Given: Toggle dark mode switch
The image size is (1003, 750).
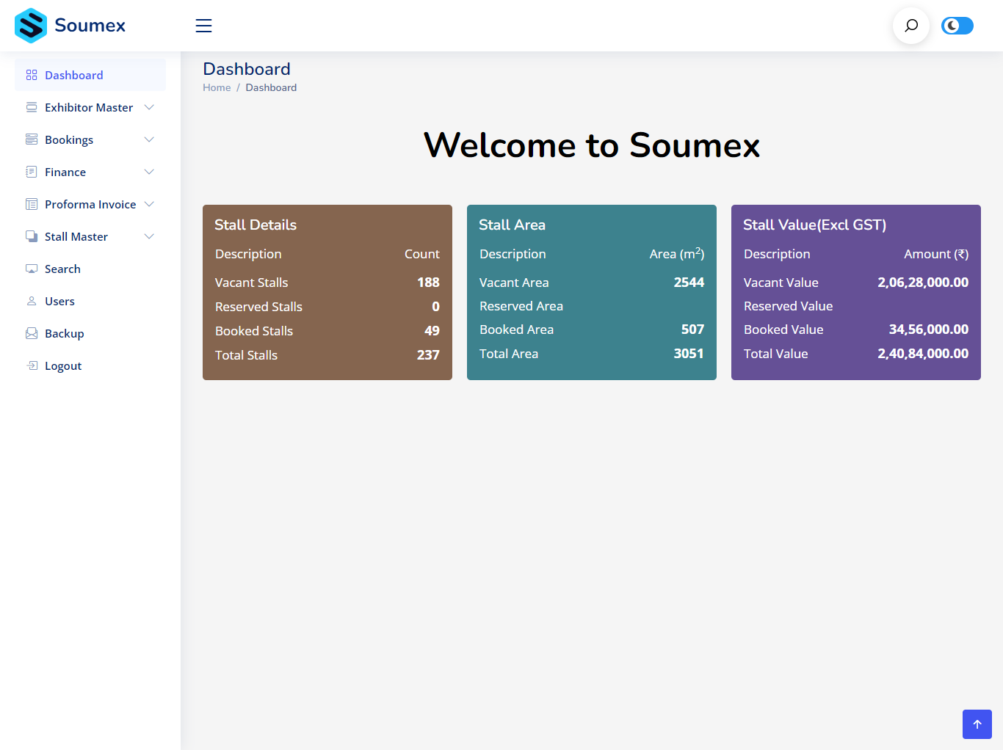Looking at the screenshot, I should coord(957,26).
